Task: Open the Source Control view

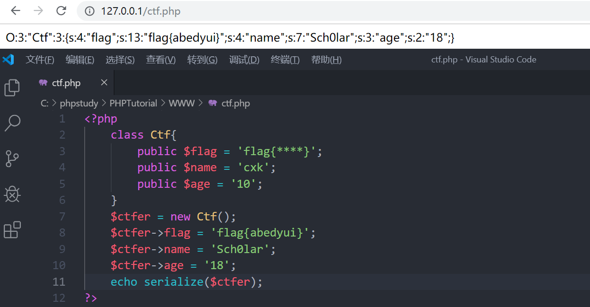Action: coord(12,158)
